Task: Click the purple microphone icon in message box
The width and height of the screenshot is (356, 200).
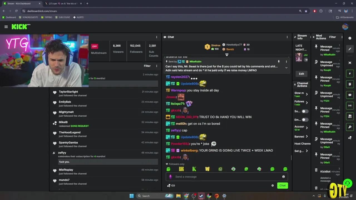Action: coord(170,177)
